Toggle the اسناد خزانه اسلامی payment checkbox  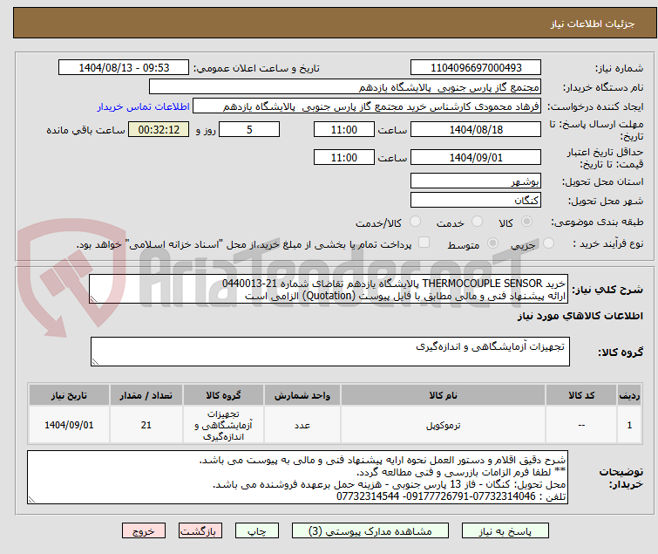(x=424, y=243)
